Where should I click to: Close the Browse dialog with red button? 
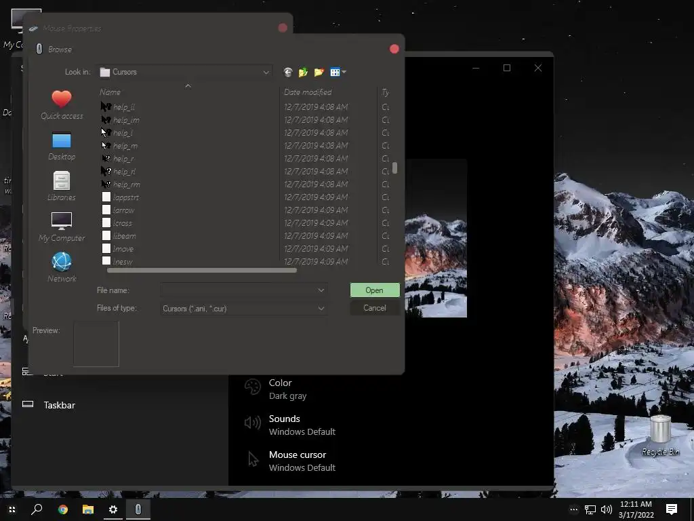click(394, 49)
